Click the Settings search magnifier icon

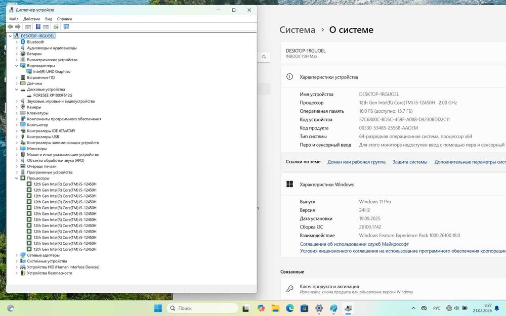(264, 57)
